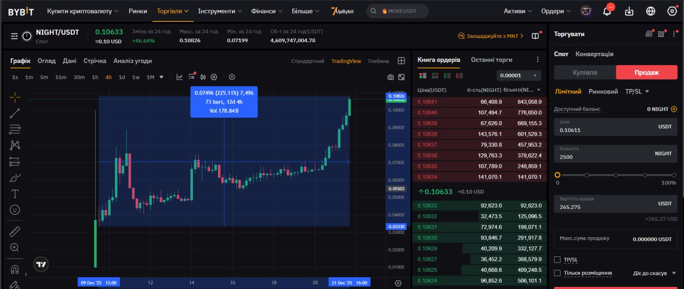This screenshot has width=684, height=289.
Task: Open the Аналіз угоди chart tab
Action: (x=133, y=61)
